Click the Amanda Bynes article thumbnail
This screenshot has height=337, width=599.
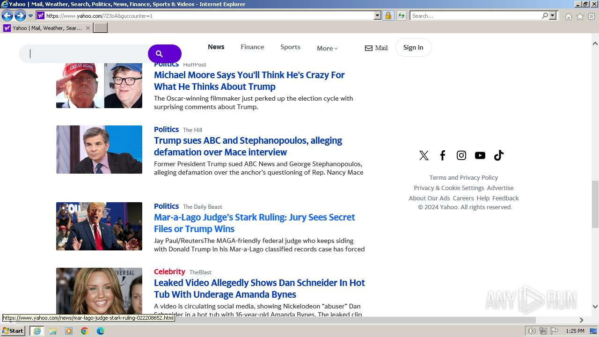[99, 291]
